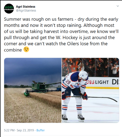
Task: Expand the tweet options chevron menu
Action: point(118,6)
